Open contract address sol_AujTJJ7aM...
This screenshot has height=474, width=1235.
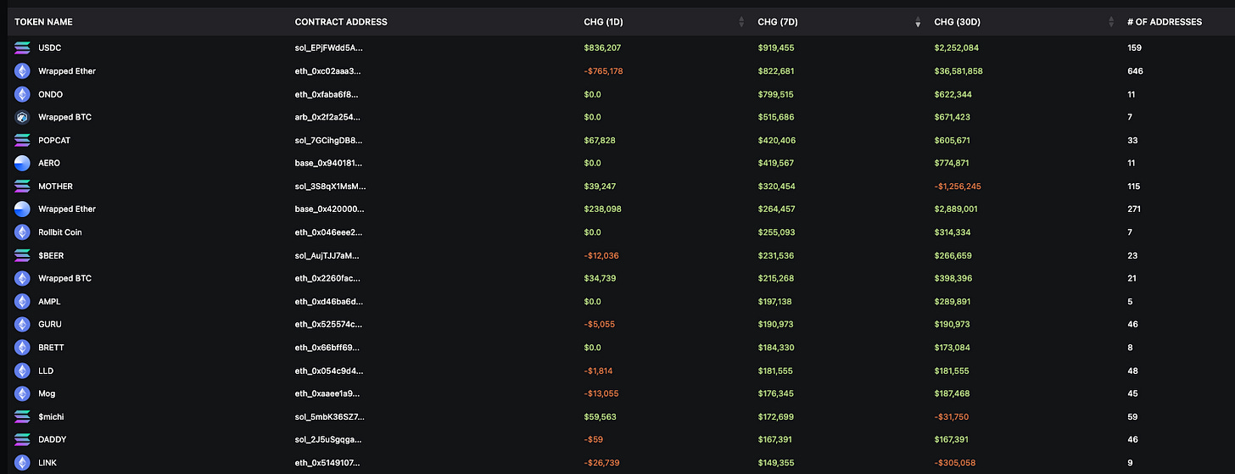tap(329, 255)
